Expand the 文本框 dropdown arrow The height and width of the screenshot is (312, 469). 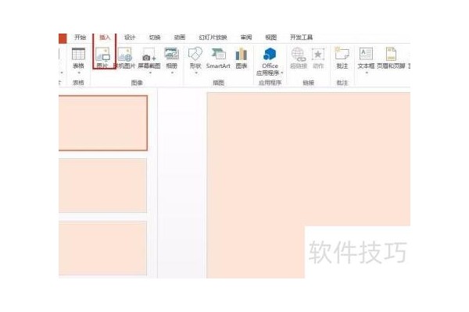[x=367, y=73]
